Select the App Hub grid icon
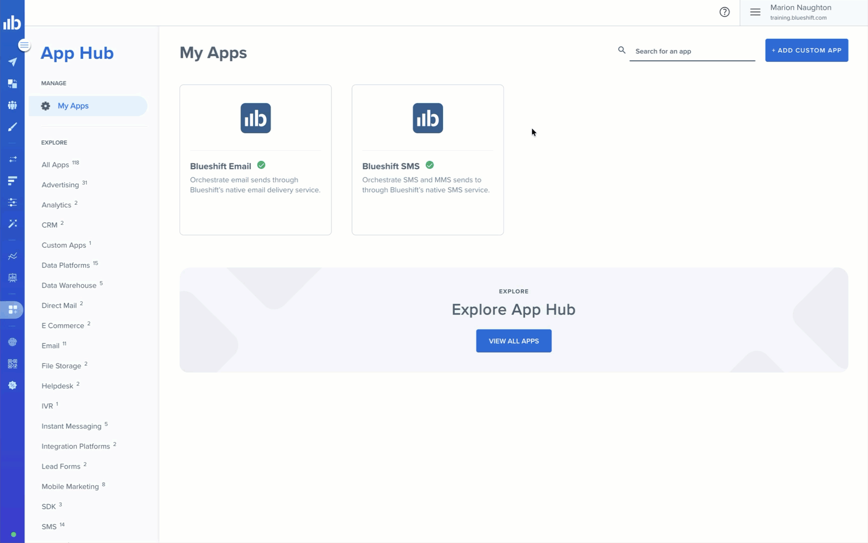Viewport: 868px width, 543px height. coord(13,310)
